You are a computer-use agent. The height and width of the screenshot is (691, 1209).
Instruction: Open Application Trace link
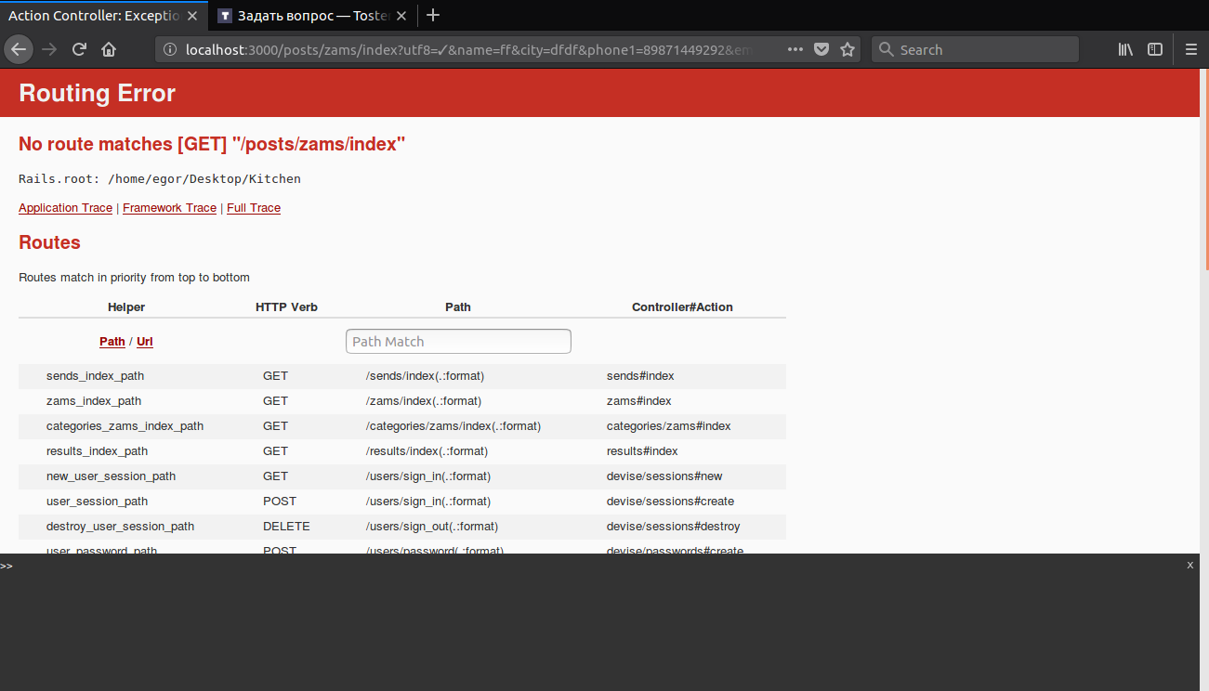click(x=65, y=208)
